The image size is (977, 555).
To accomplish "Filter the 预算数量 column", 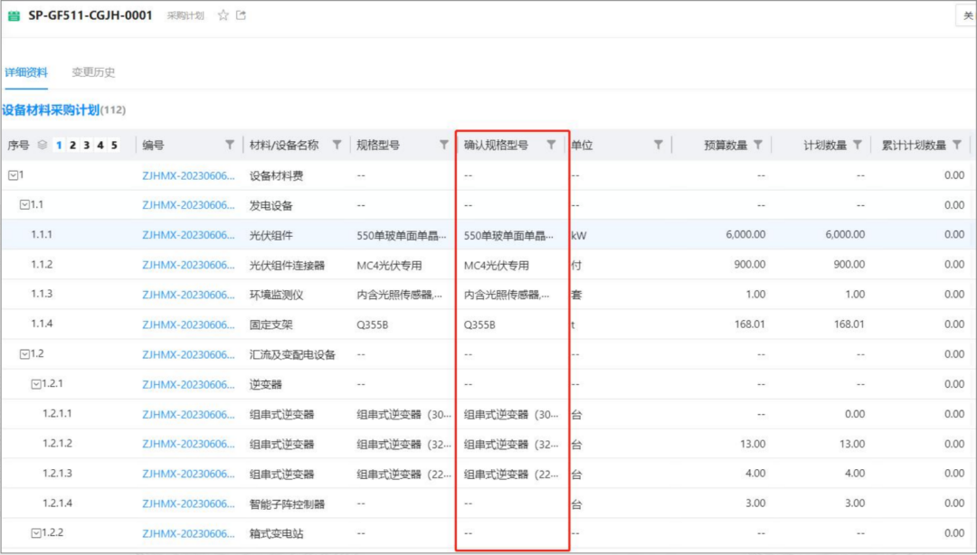I will click(758, 145).
